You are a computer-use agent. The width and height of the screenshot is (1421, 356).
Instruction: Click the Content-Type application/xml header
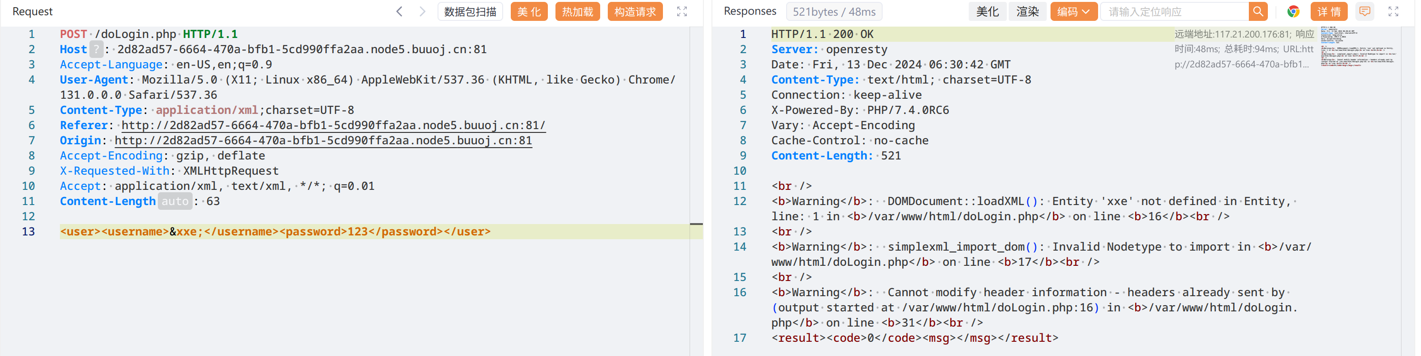coord(207,110)
